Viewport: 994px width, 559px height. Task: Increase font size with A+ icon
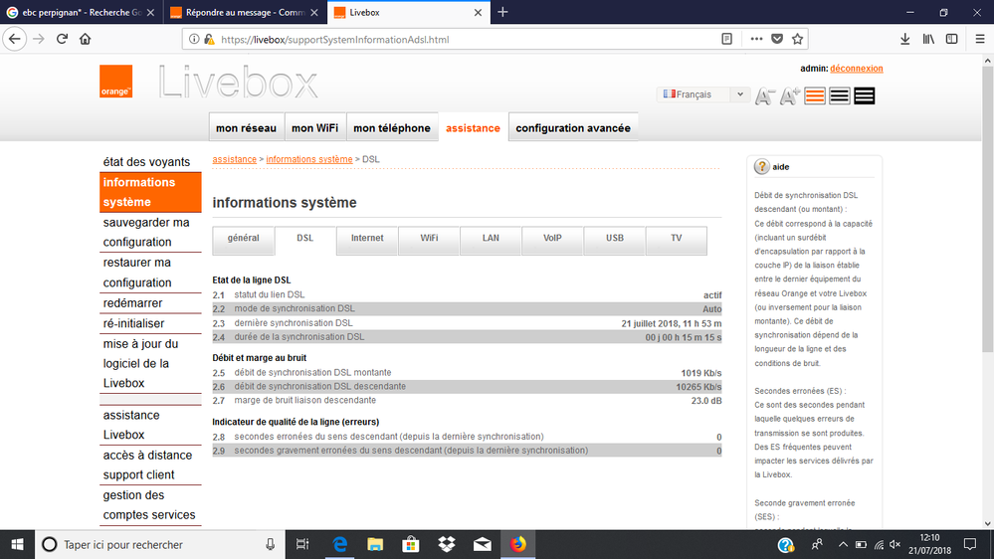790,95
